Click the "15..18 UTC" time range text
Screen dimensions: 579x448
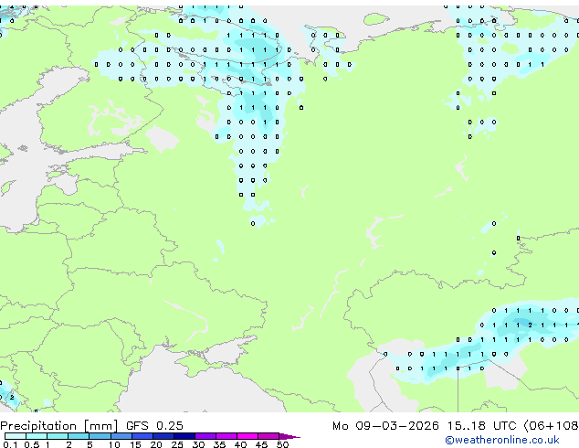pos(481,426)
